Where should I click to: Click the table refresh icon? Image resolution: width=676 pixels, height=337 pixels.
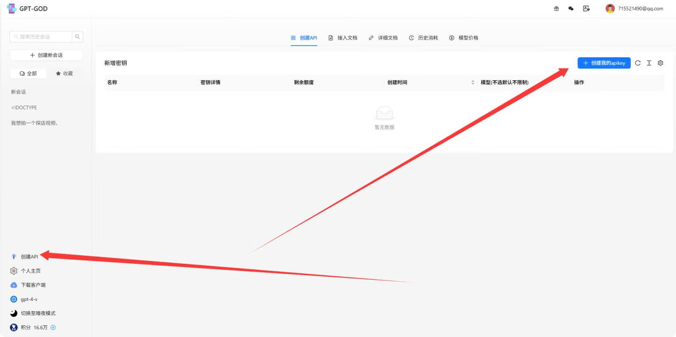[x=638, y=63]
